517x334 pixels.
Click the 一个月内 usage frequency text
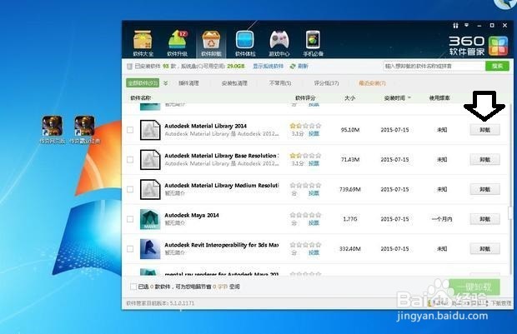[x=442, y=219]
